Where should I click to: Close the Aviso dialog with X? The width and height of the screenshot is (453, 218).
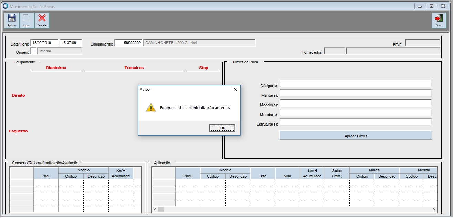pos(235,89)
